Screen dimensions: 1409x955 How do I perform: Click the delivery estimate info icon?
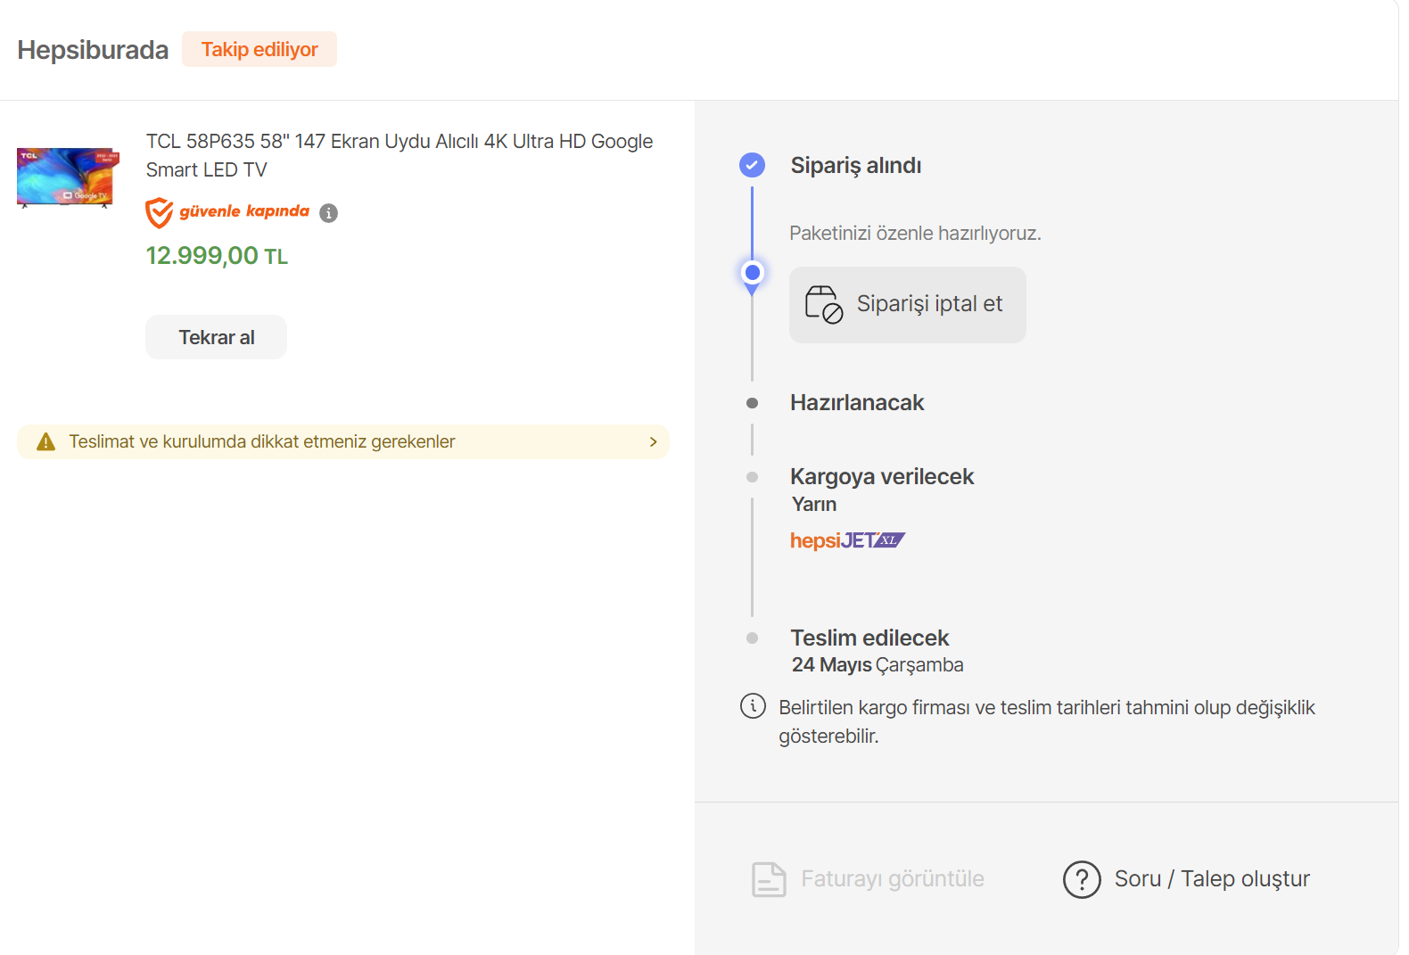[x=753, y=706]
